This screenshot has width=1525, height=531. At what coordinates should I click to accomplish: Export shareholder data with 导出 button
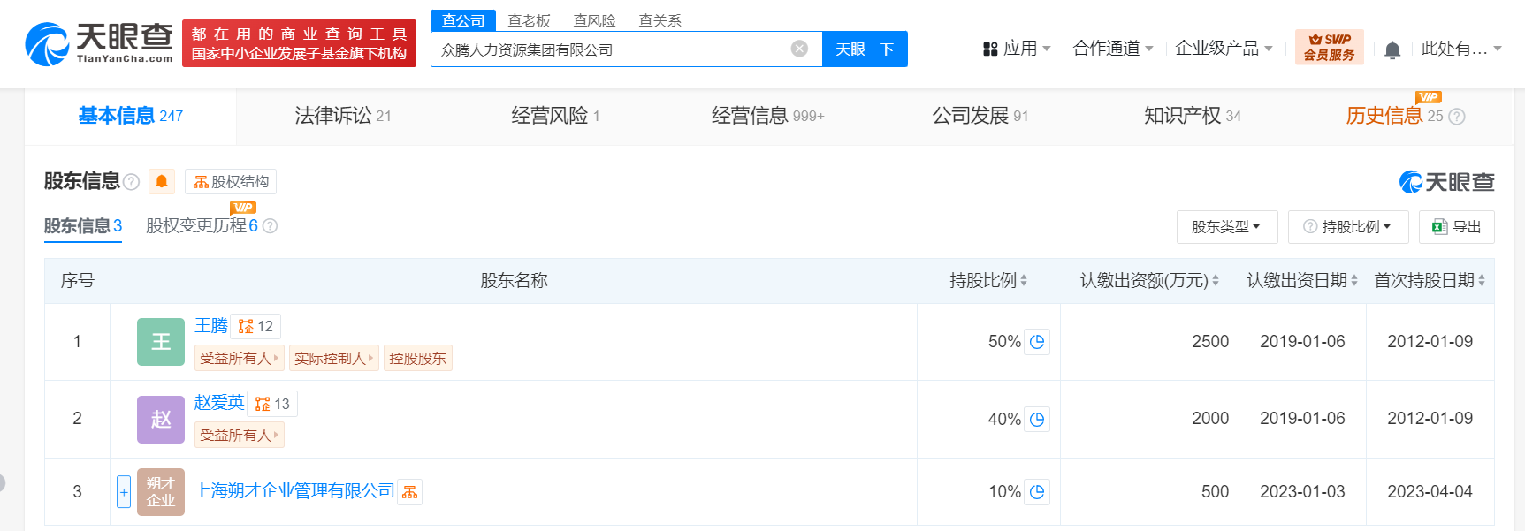tap(1456, 227)
